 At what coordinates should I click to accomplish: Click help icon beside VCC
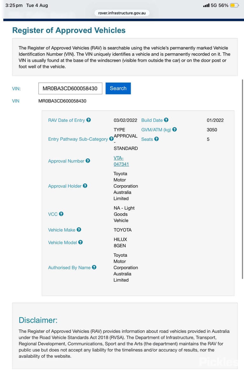click(61, 214)
